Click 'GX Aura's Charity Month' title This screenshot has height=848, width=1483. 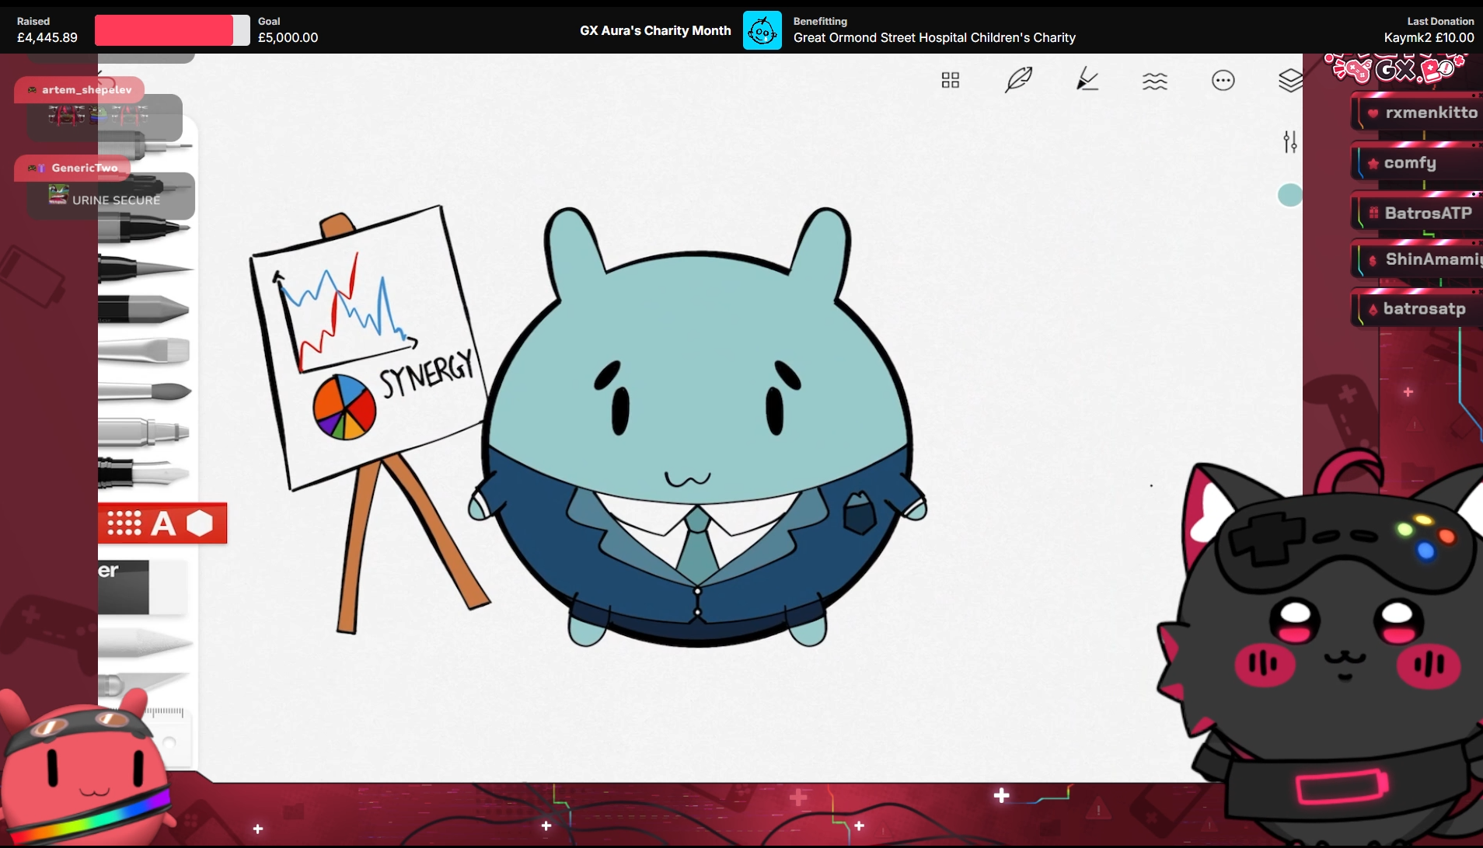tap(655, 30)
